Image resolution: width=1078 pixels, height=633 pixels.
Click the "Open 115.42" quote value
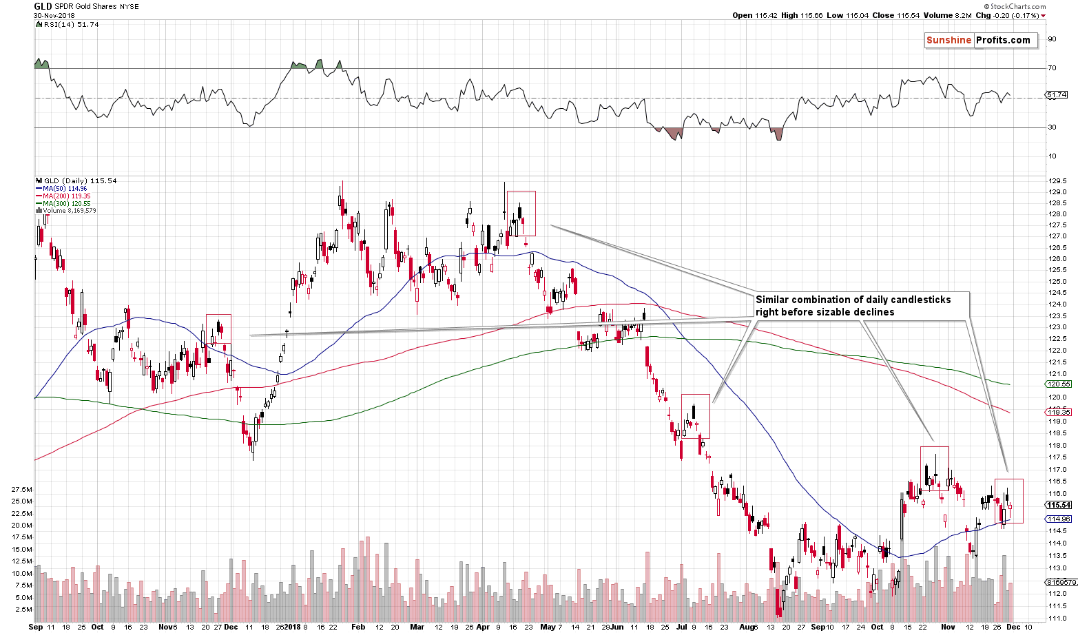click(755, 16)
